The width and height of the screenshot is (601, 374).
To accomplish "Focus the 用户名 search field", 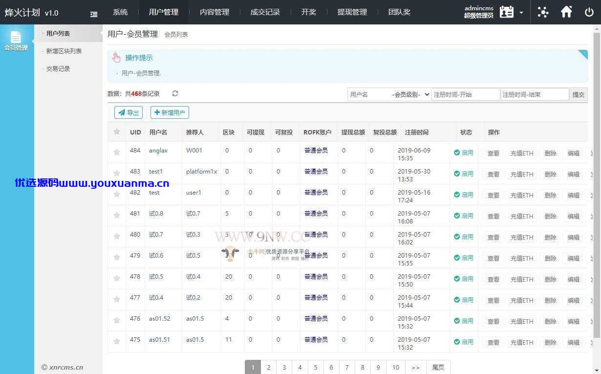I will coord(368,94).
